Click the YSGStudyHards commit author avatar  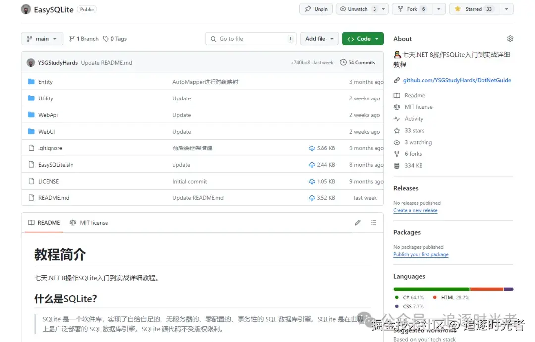[31, 63]
